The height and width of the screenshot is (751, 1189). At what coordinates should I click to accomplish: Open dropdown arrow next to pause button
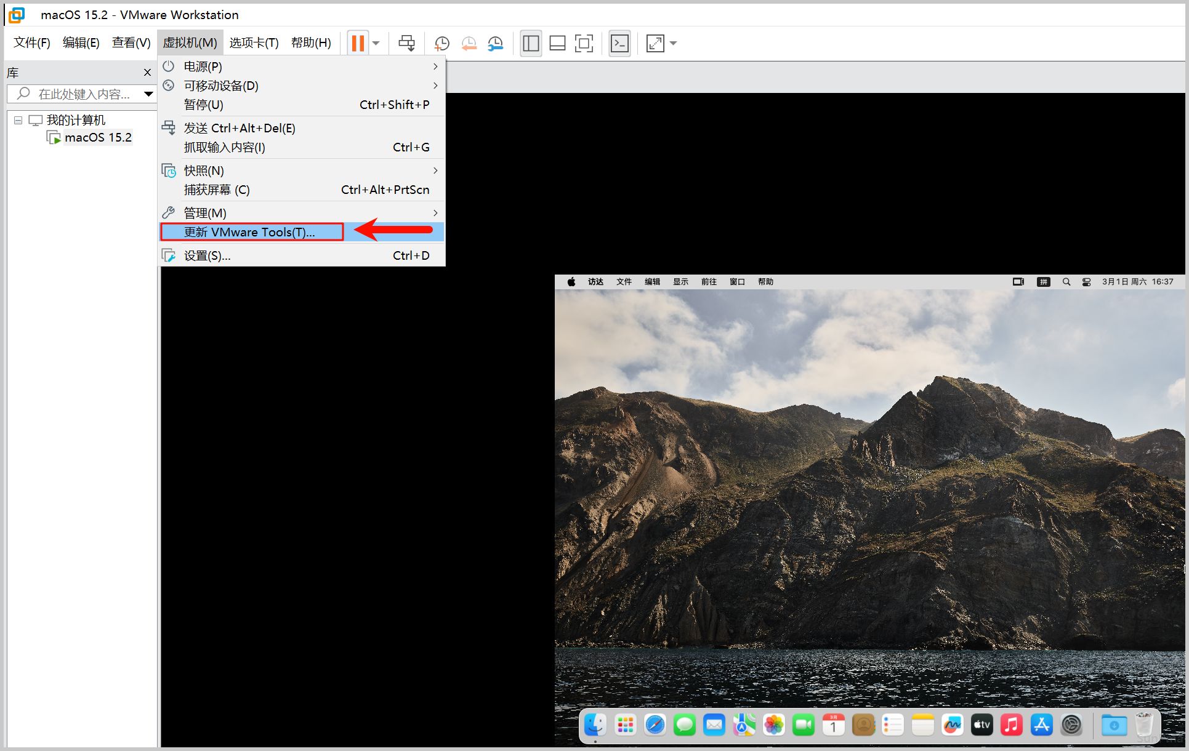click(376, 43)
